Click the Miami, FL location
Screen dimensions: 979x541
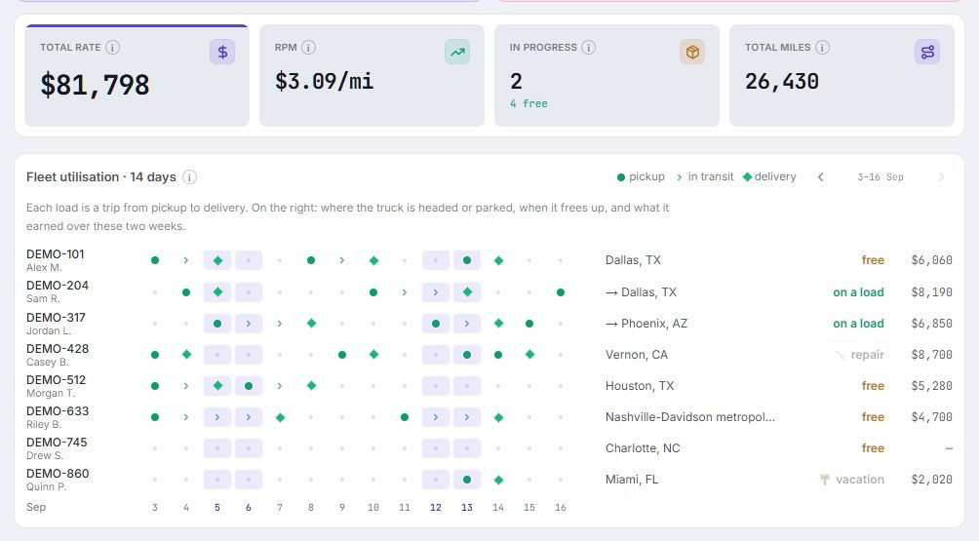point(631,480)
